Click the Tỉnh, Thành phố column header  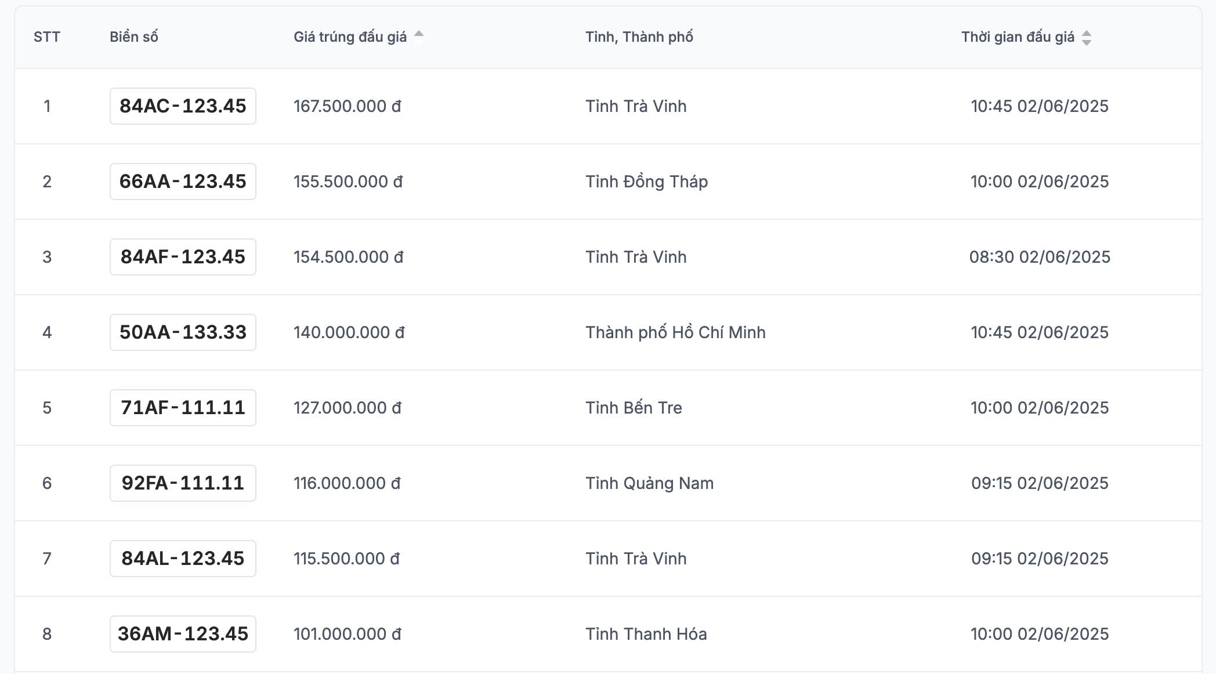(639, 37)
